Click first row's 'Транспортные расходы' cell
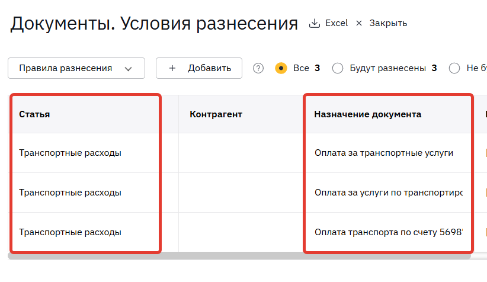 coord(70,153)
